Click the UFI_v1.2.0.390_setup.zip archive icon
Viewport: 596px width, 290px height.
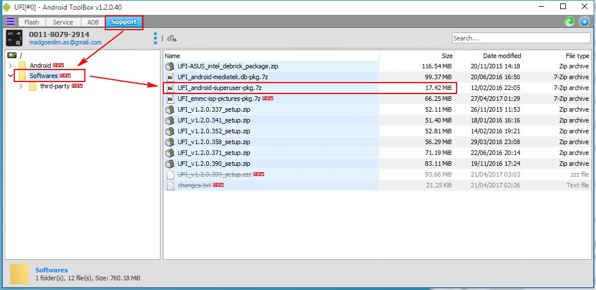(x=170, y=164)
